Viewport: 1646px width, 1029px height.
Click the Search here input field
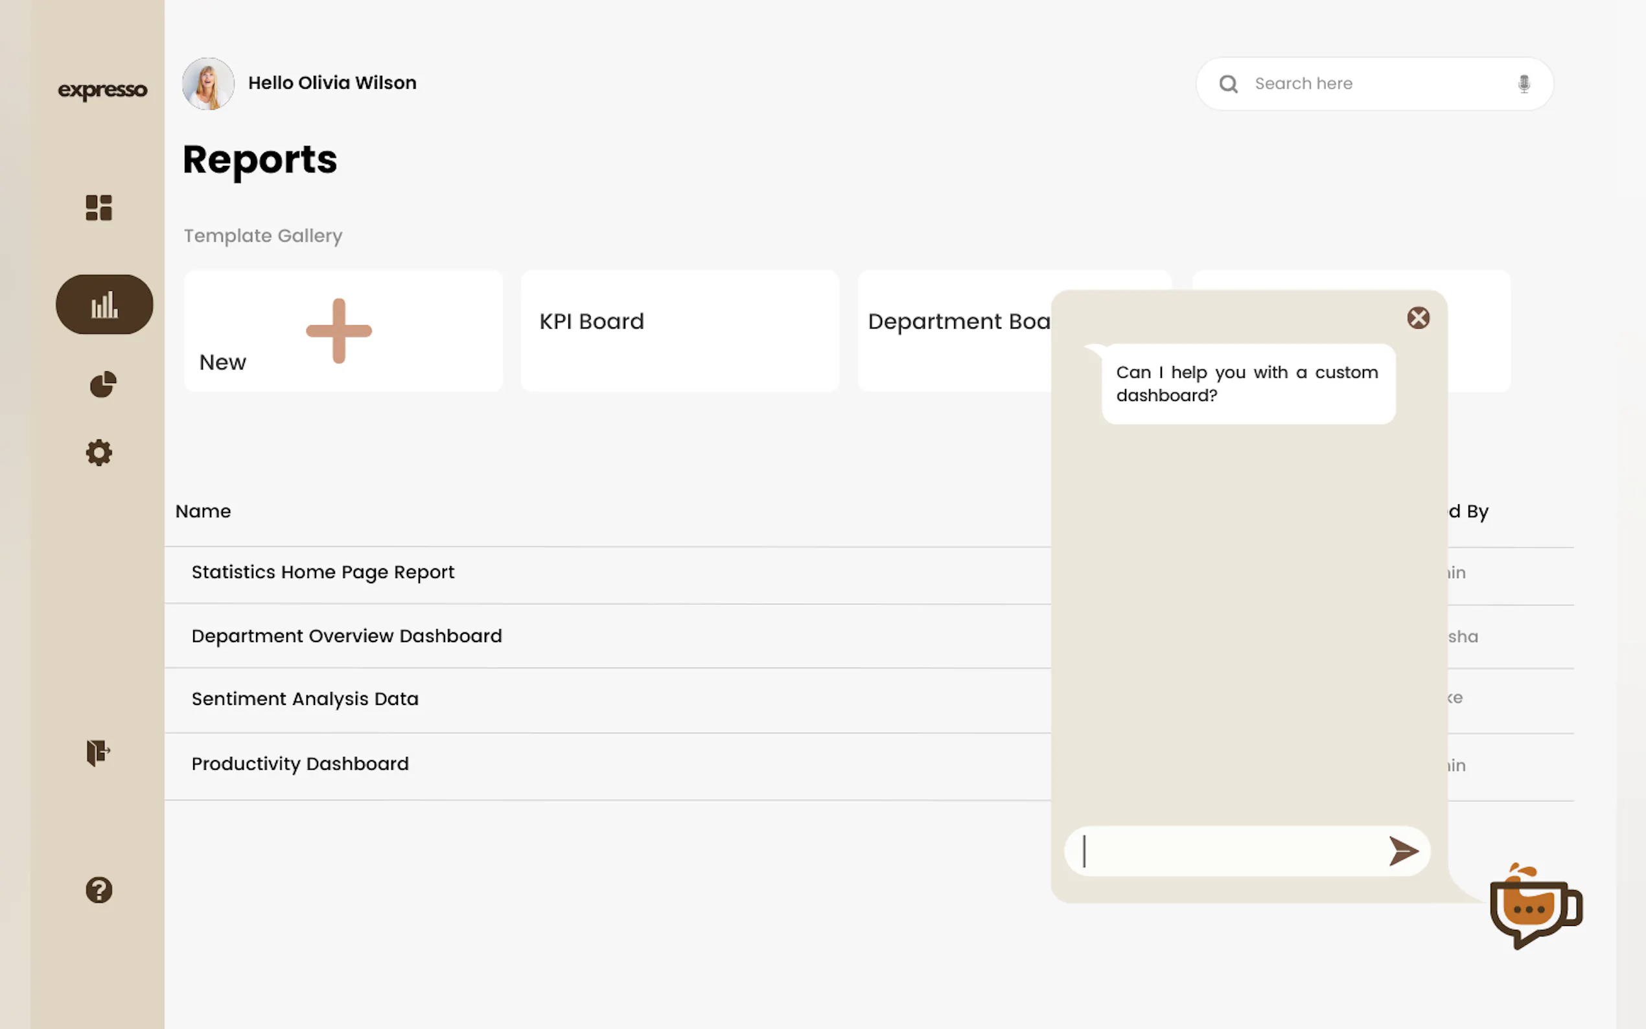(1368, 84)
